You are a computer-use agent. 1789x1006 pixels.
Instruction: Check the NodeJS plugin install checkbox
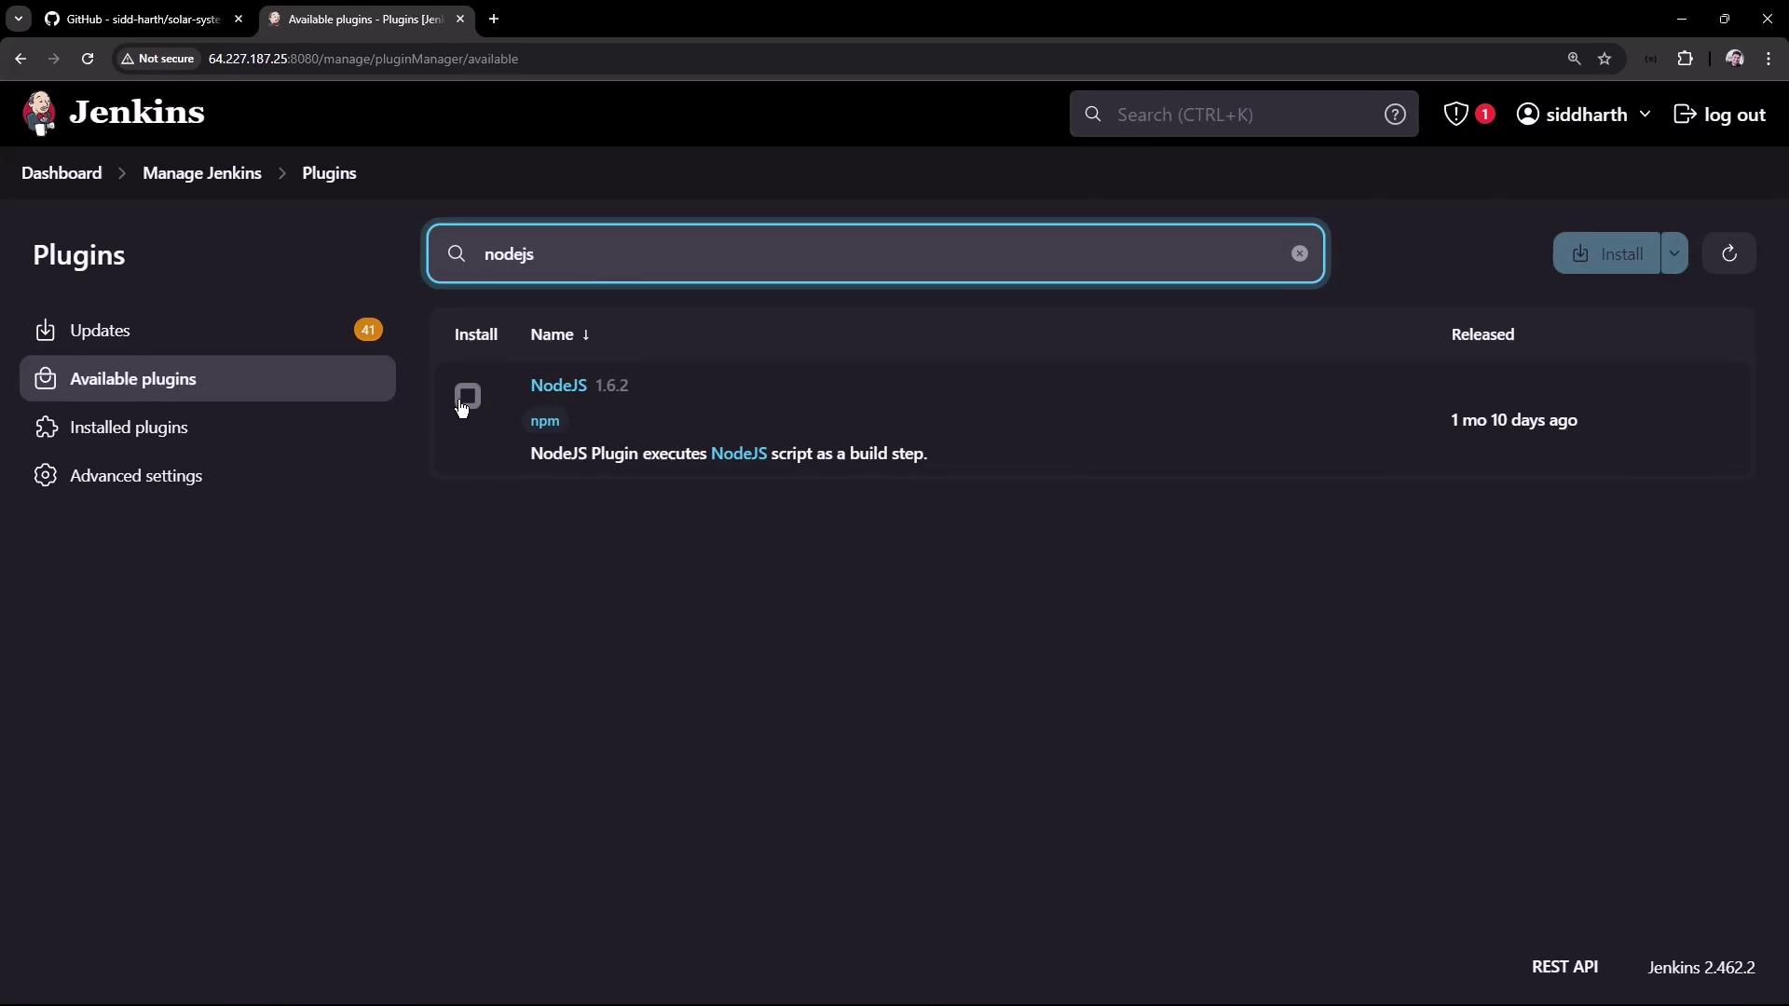pyautogui.click(x=468, y=396)
